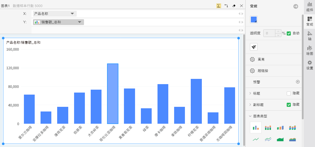
Task: Add a new alert with plus icon
Action: 298,82
